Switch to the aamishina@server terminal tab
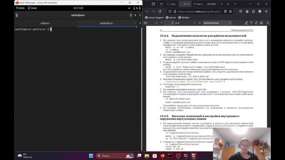 107,23
